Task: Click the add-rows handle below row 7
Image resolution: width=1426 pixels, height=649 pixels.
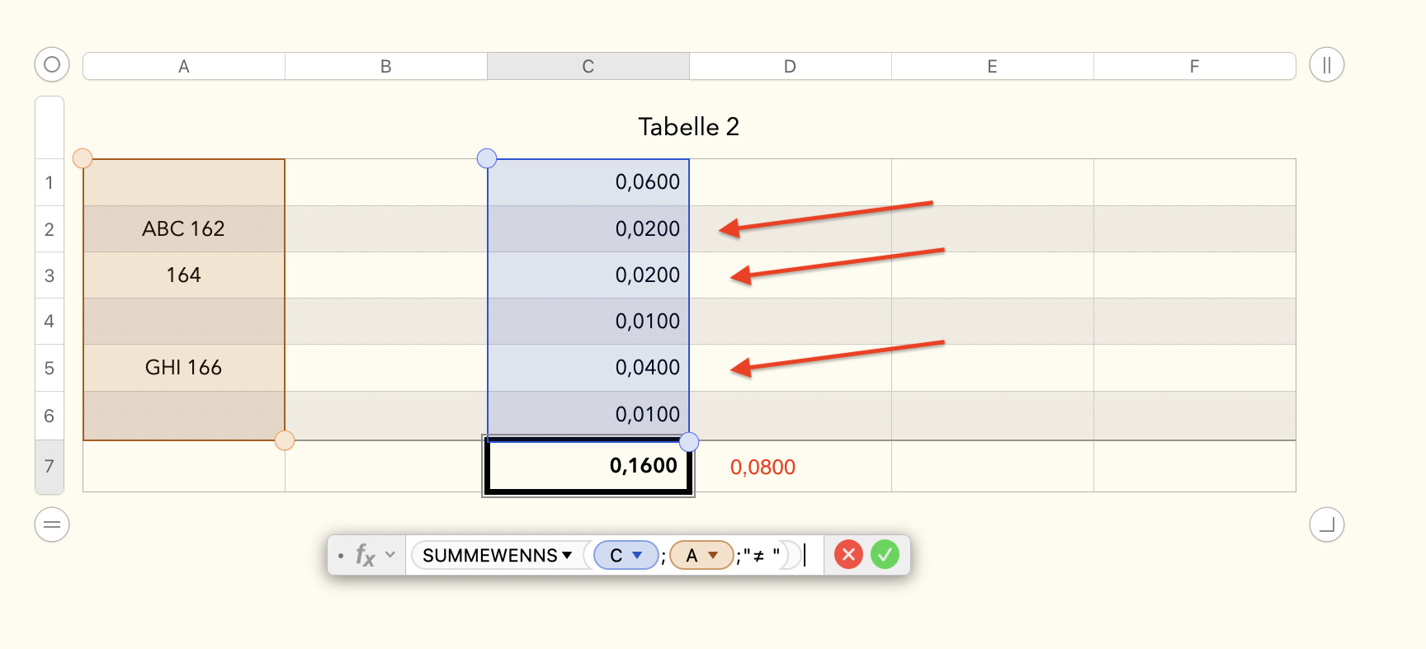Action: coord(52,524)
